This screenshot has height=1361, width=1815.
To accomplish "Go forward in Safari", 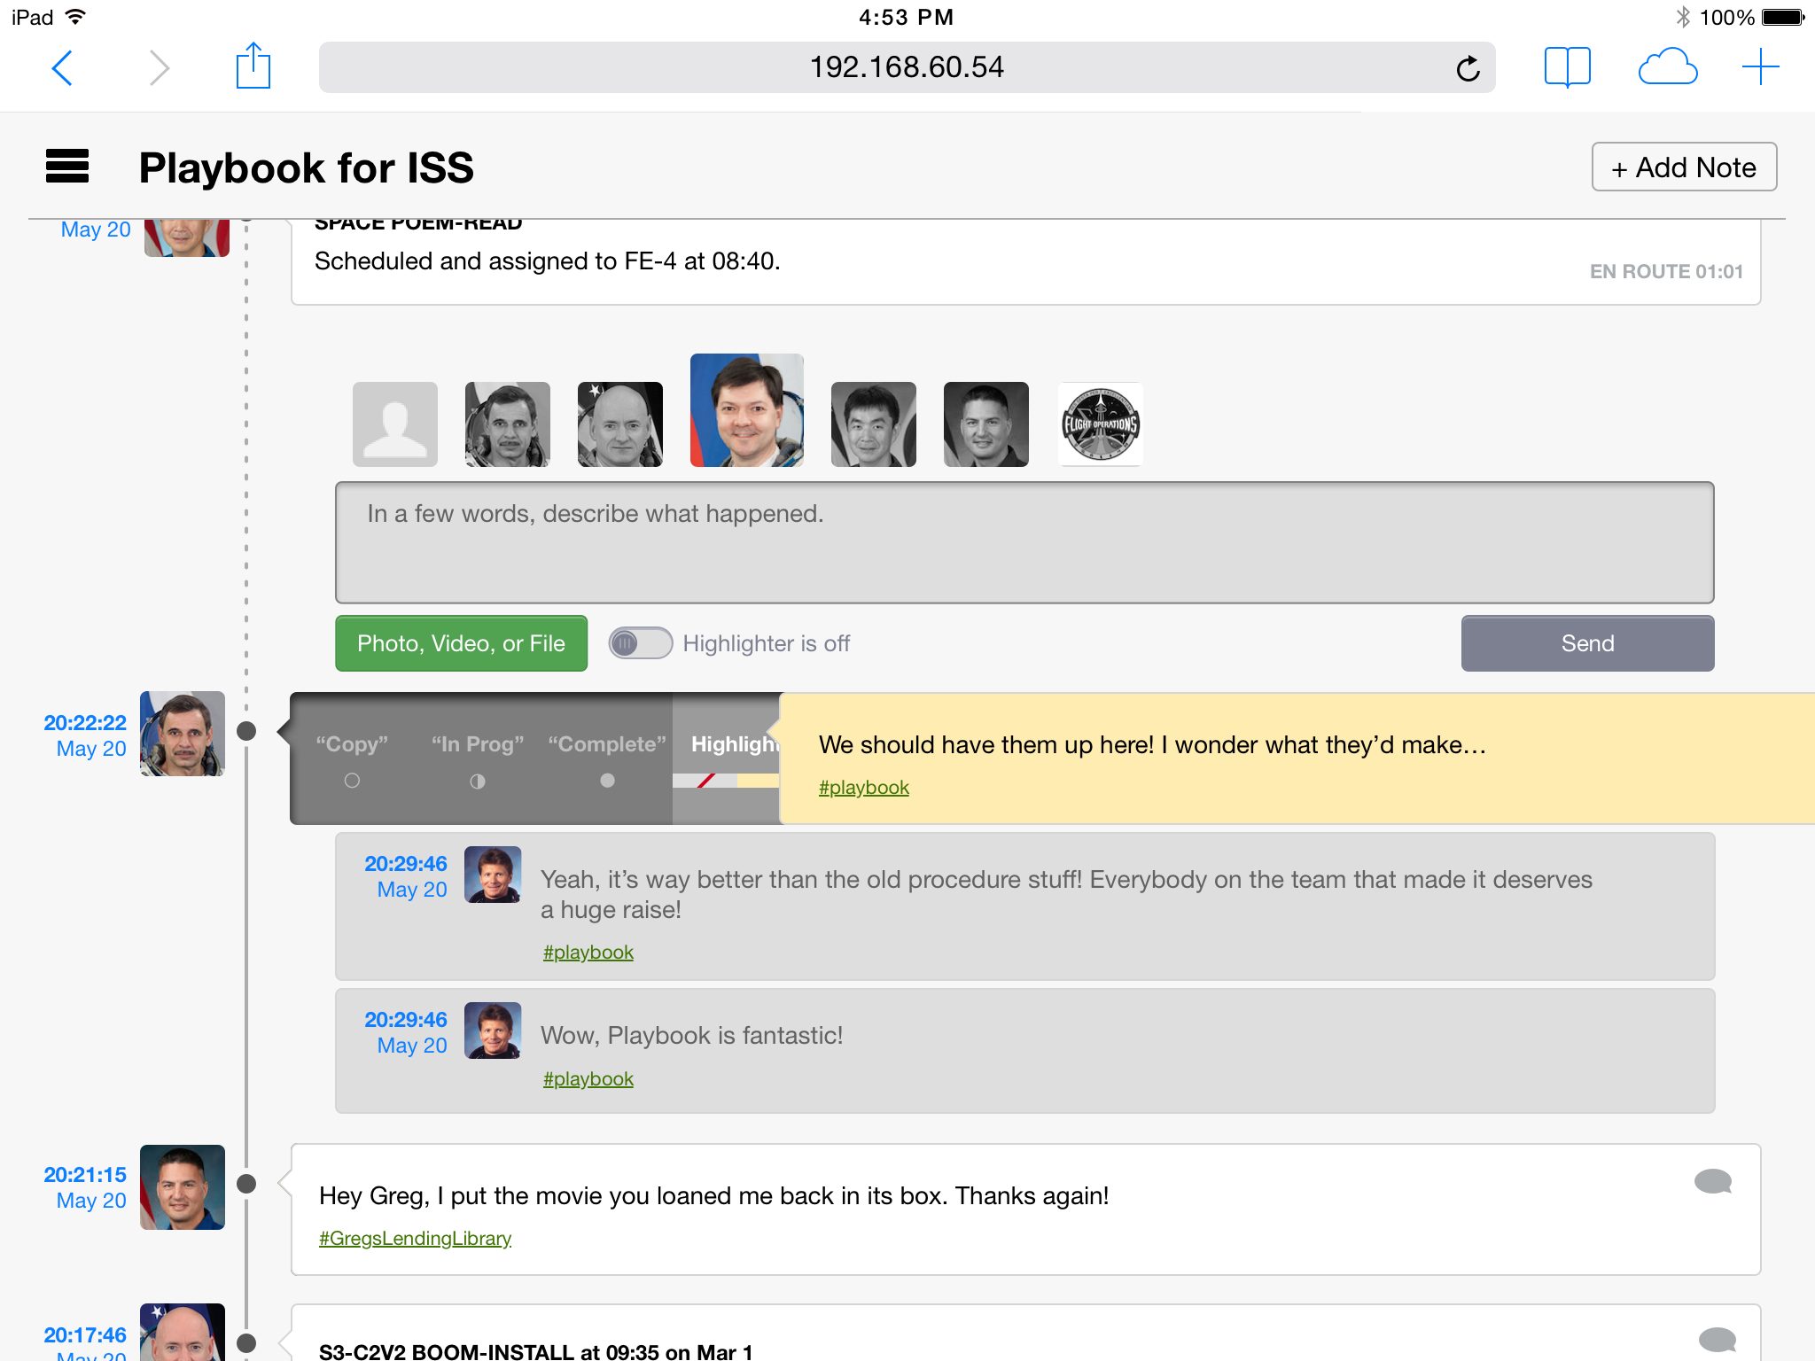I will (x=160, y=67).
